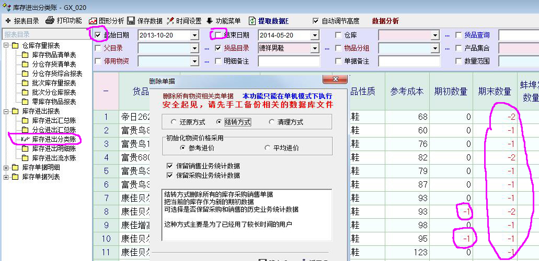Click the 明细备注 input field

(x=288, y=61)
